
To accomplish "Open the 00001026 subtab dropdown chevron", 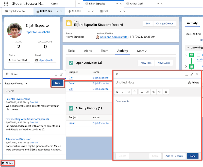I will (57, 11).
